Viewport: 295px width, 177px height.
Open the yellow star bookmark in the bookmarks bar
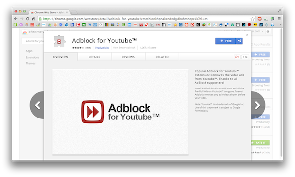175,25
